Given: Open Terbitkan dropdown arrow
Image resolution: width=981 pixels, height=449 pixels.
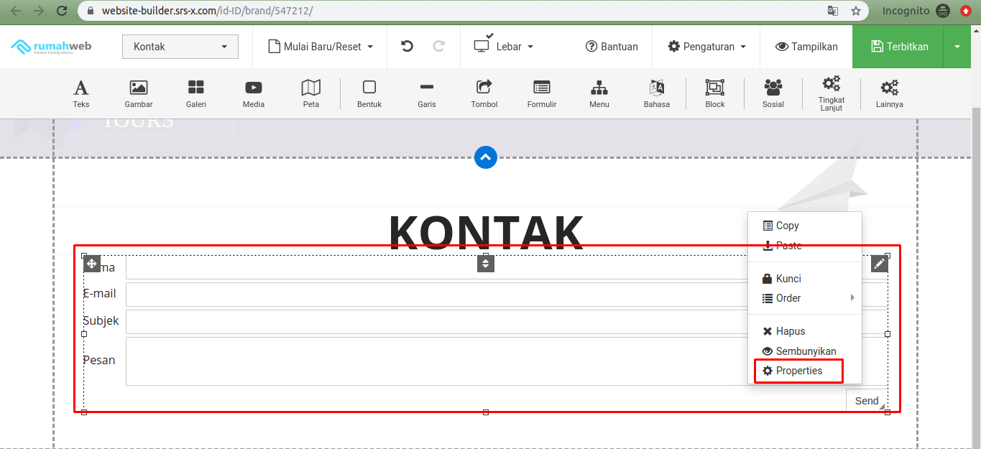Looking at the screenshot, I should pos(957,47).
